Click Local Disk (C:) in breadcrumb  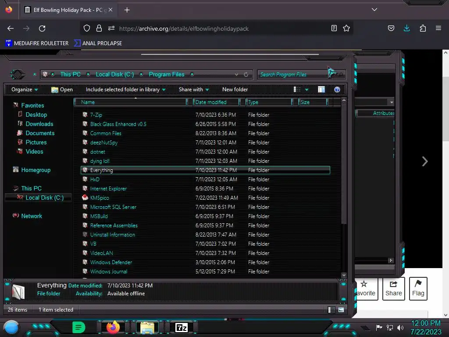coord(115,74)
